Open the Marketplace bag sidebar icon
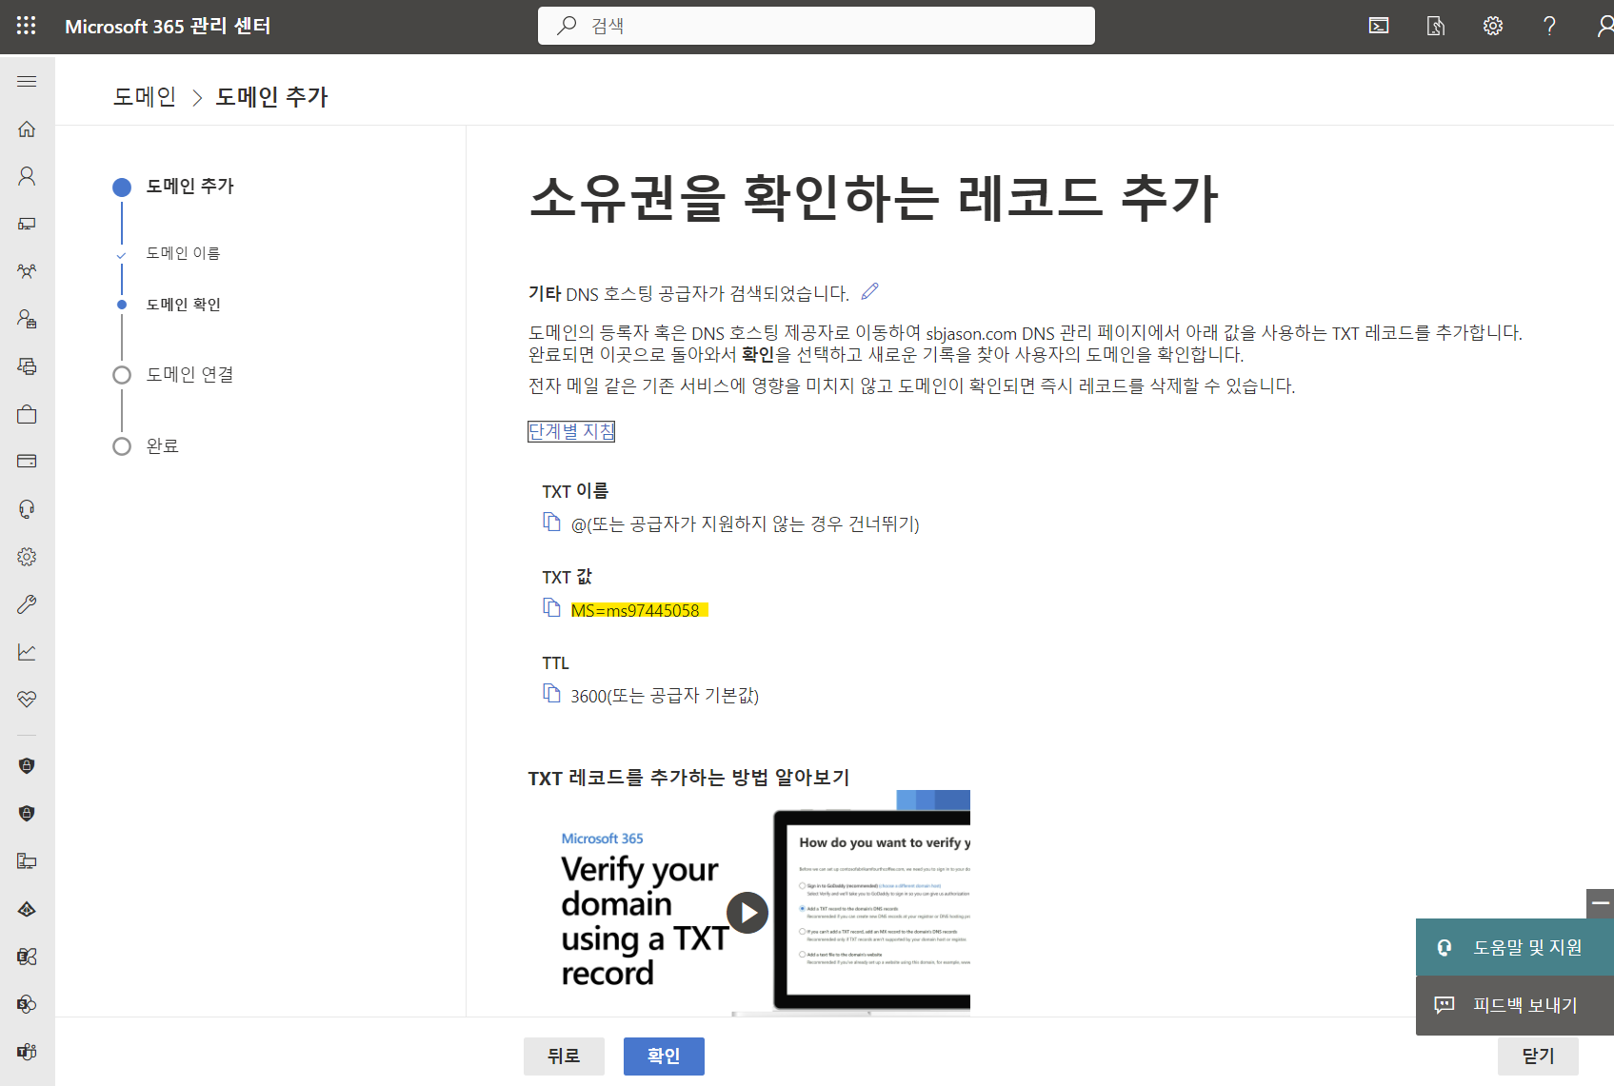The width and height of the screenshot is (1614, 1086). click(x=27, y=414)
